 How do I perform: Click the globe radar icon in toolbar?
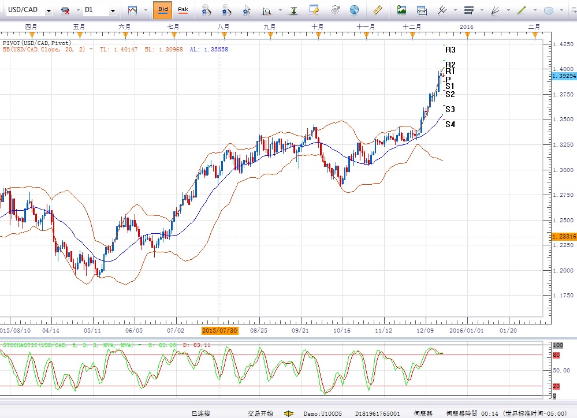tap(354, 10)
